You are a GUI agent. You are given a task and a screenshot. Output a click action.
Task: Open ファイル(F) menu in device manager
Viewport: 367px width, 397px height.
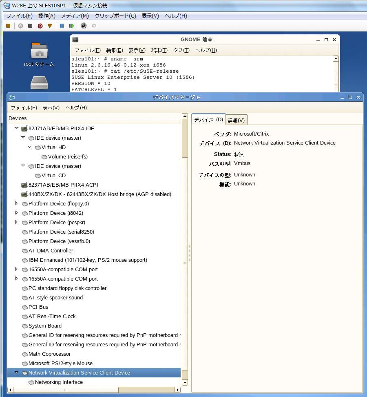coord(24,108)
